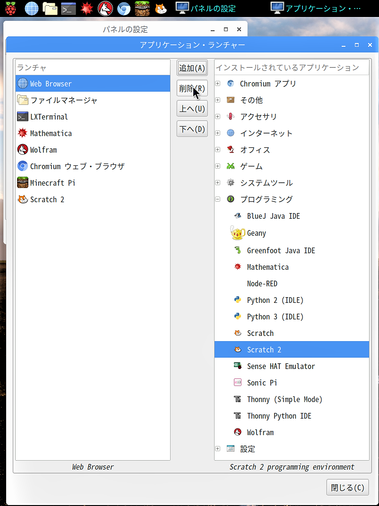This screenshot has width=379, height=506.
Task: Click the アクセサリ knife icon
Action: coord(231,117)
